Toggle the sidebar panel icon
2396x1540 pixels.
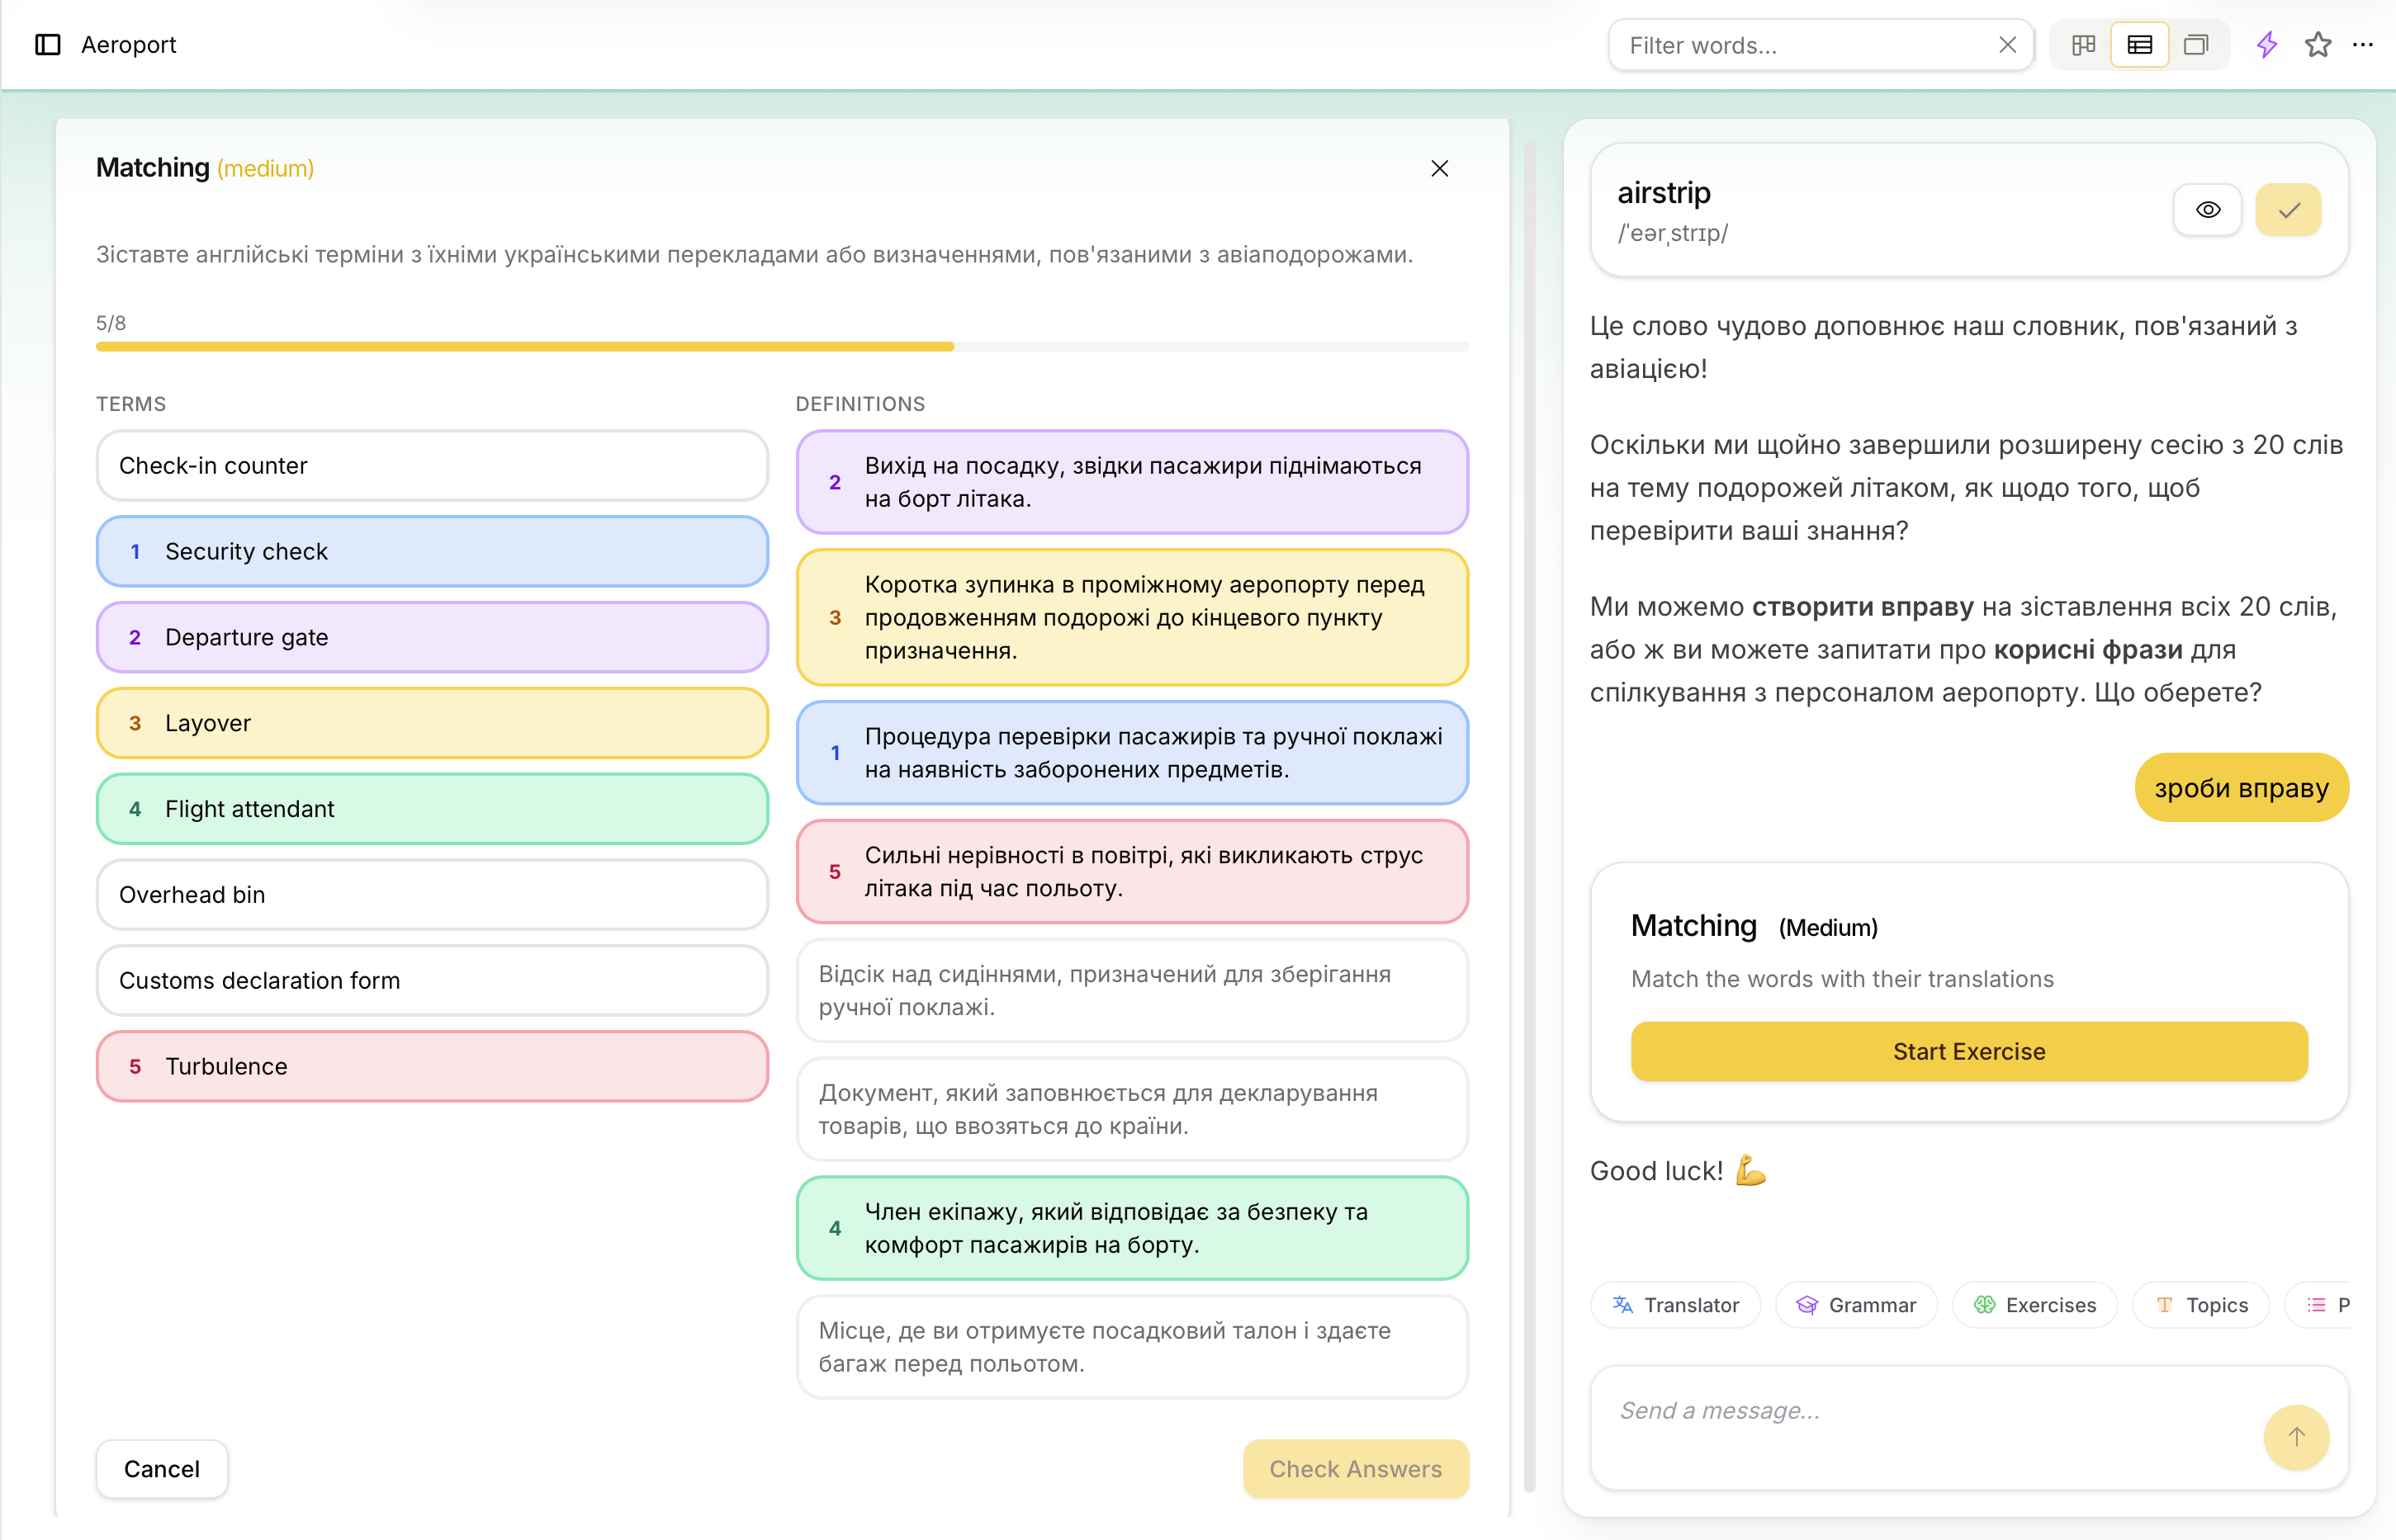47,45
